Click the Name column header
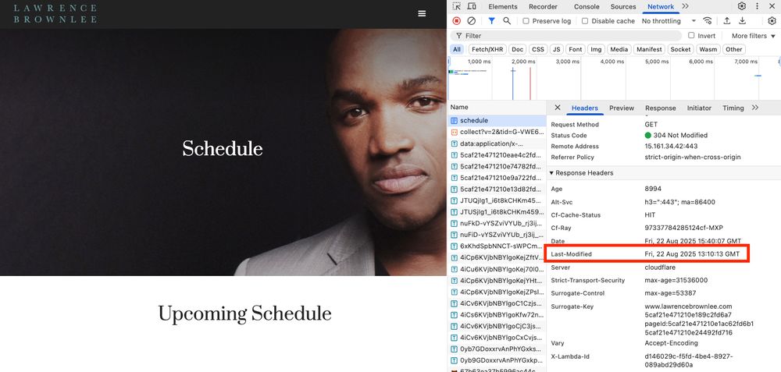 point(497,107)
